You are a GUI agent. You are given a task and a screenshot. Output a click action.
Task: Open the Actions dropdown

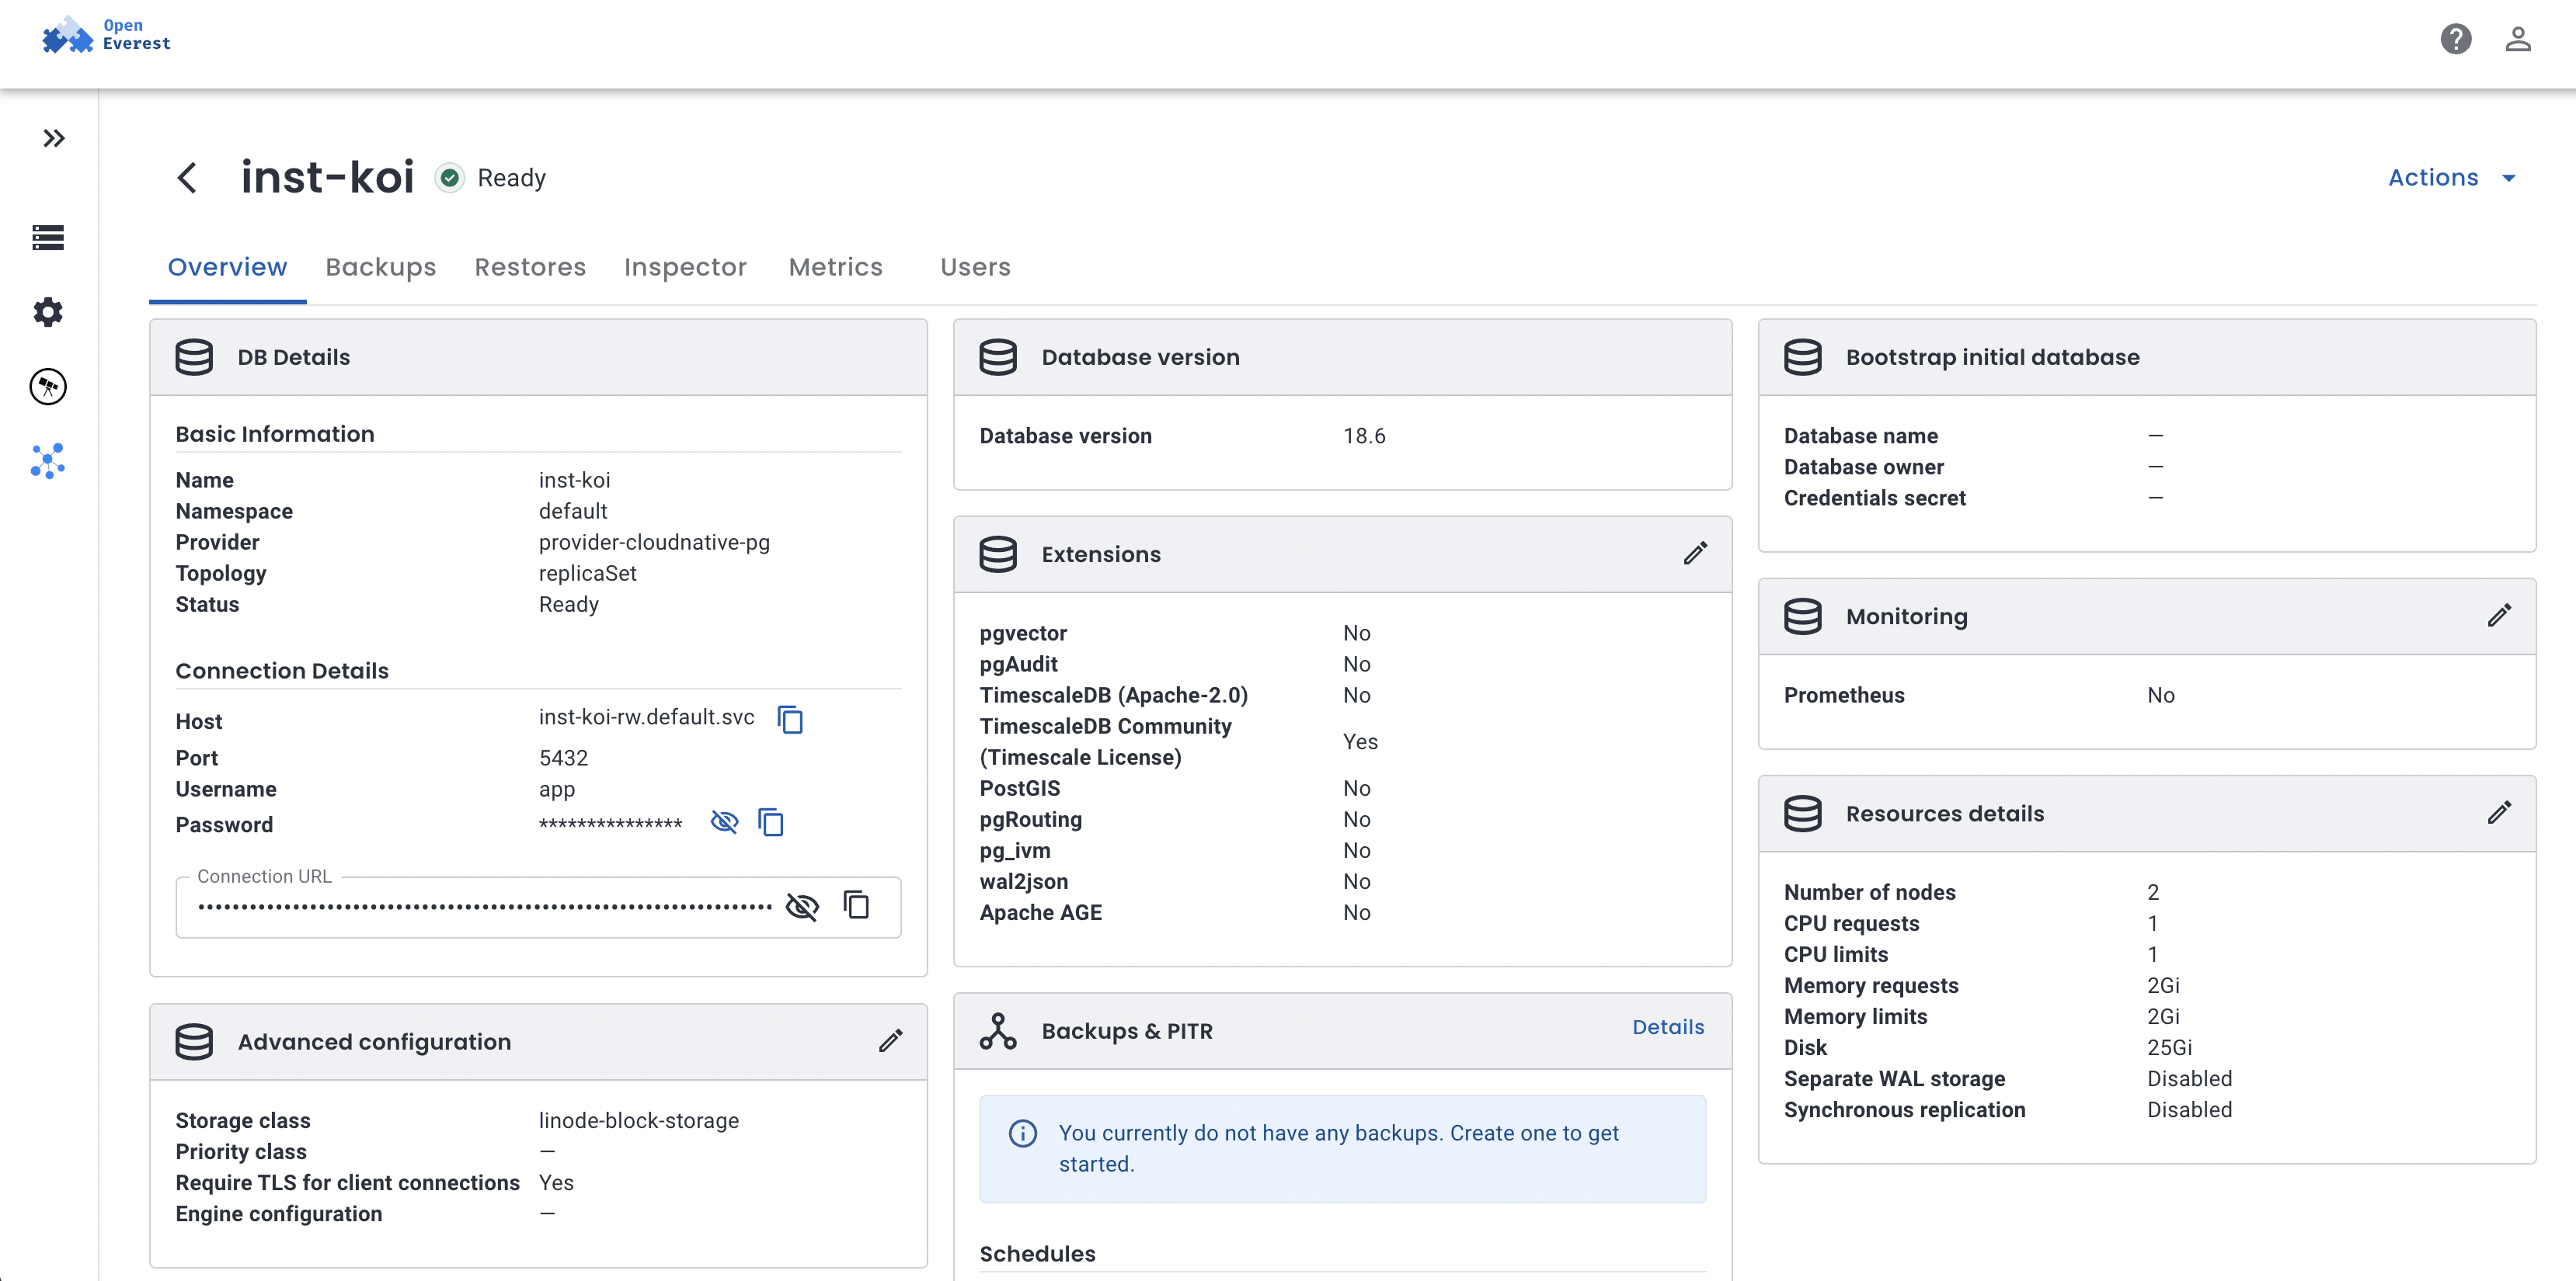pos(2451,178)
